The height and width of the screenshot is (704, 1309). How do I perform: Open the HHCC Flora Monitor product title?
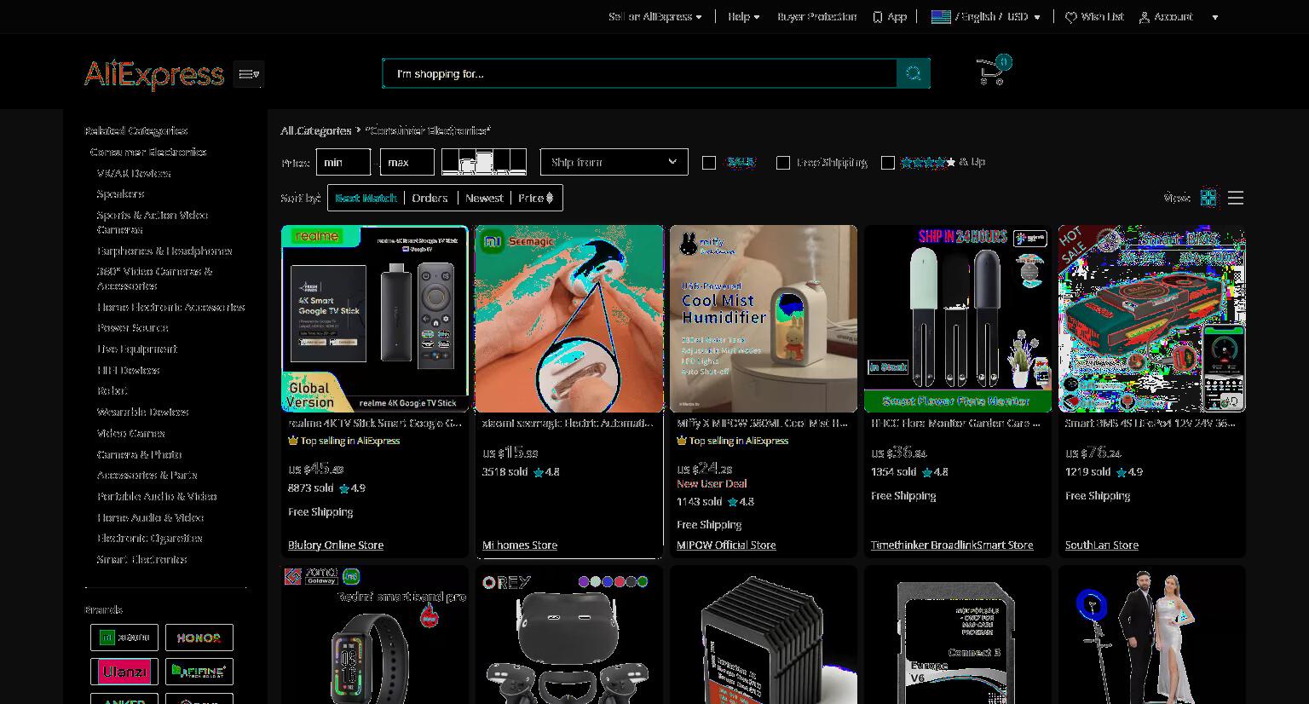955,424
